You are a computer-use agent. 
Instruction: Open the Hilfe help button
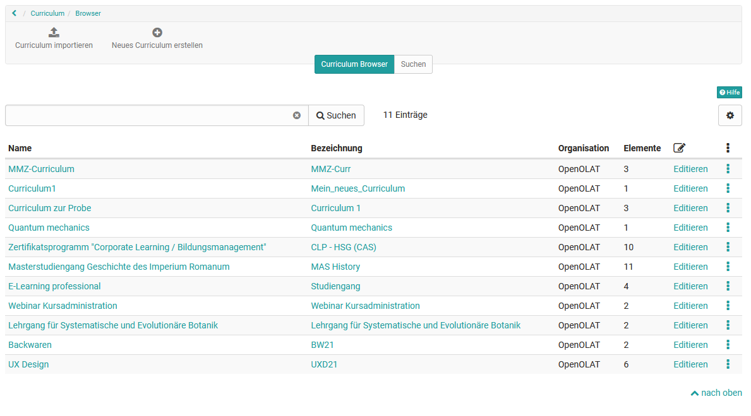(729, 92)
